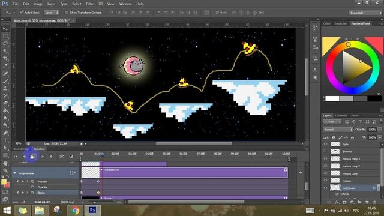Hide the 'copy 2' layer
384x216 pixels.
pos(325,166)
